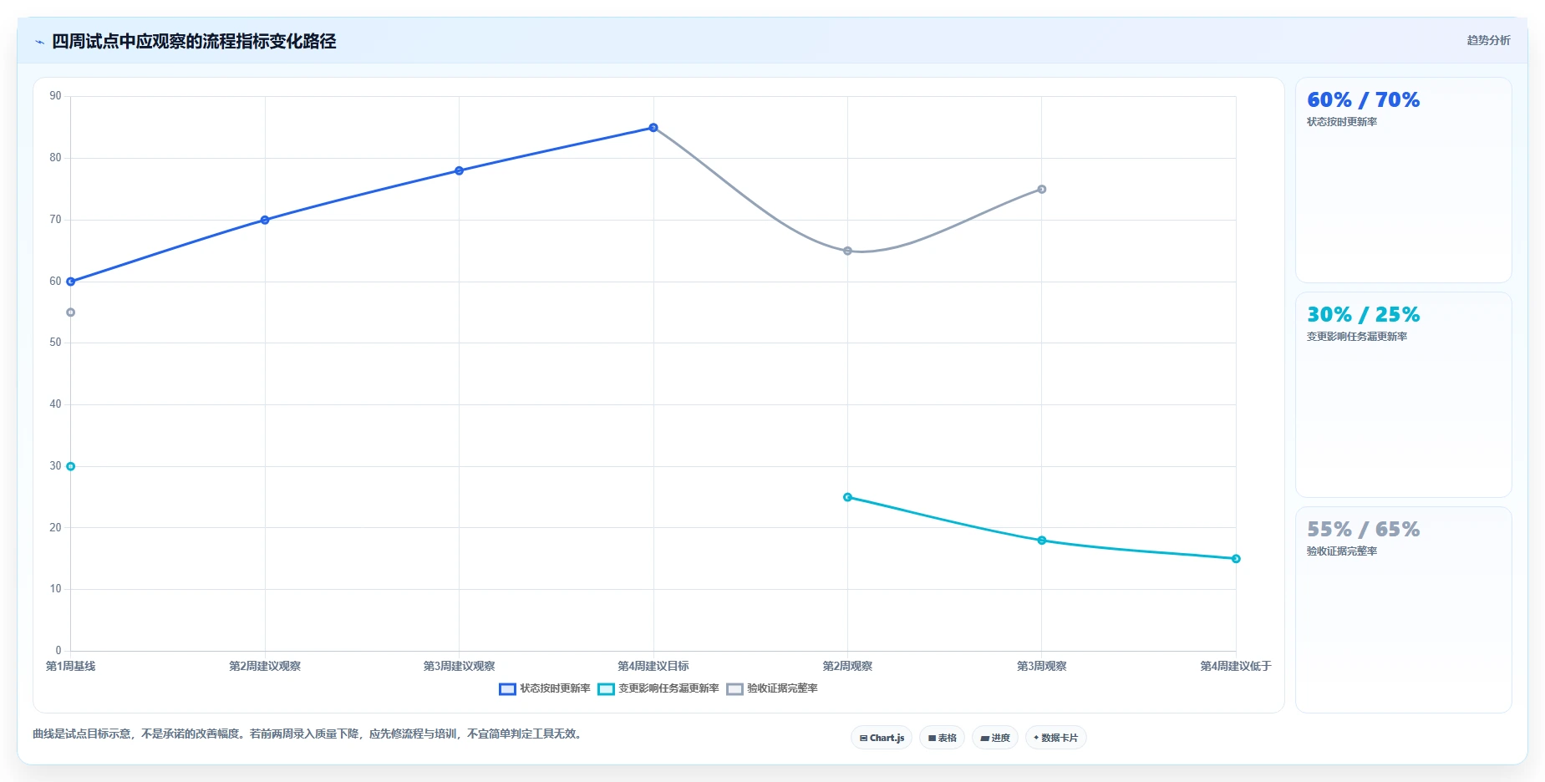Screen dimensions: 1545x782
Task: Click the 验收证据完整率 legend label
Action: 782,688
